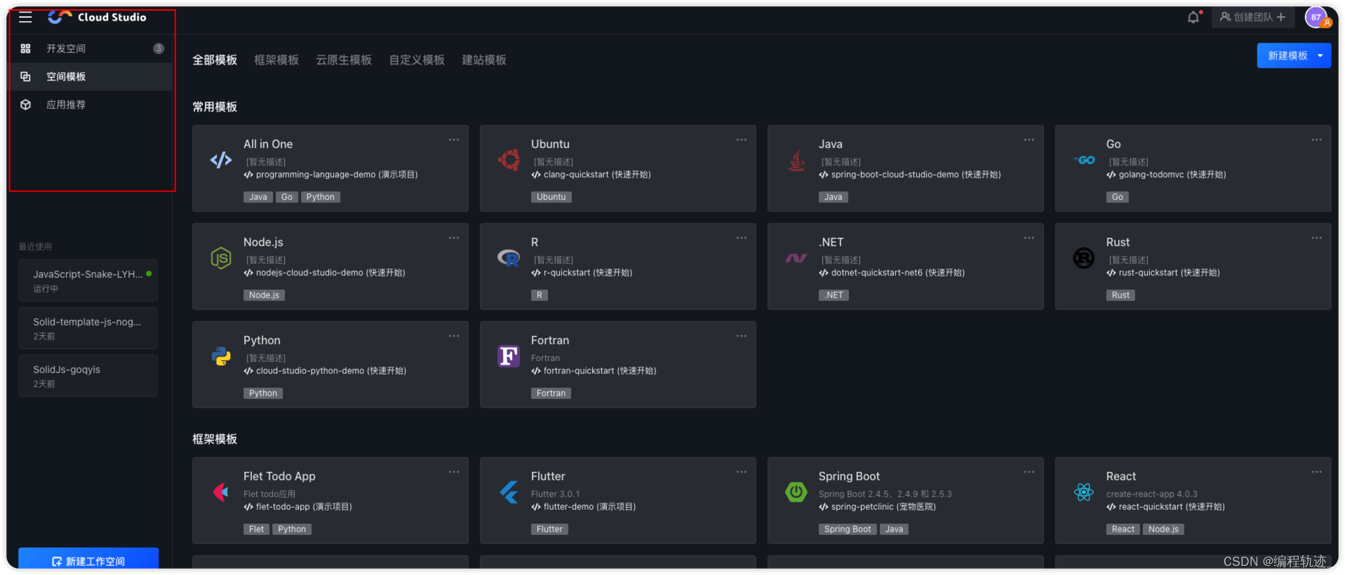
Task: Click the Spring Boot logo icon
Action: click(x=796, y=492)
